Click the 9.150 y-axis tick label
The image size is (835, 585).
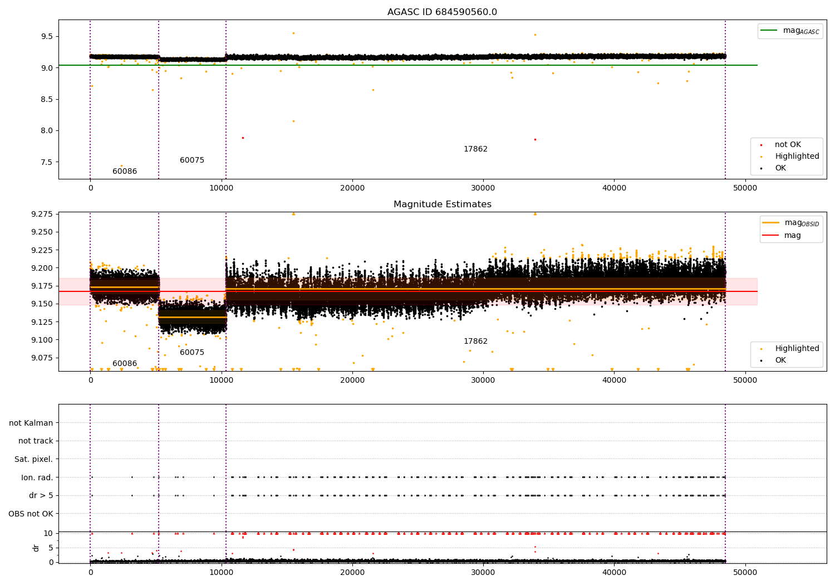42,304
